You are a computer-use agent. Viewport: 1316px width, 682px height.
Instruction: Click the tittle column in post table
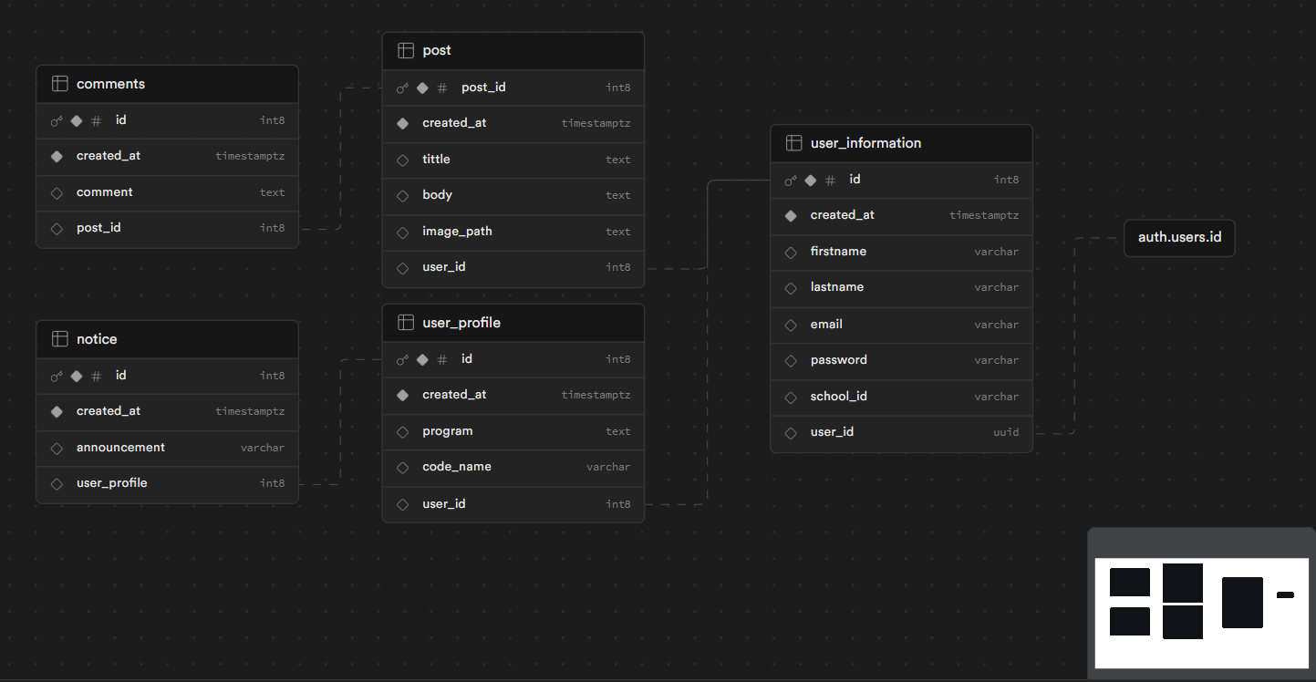coord(436,160)
